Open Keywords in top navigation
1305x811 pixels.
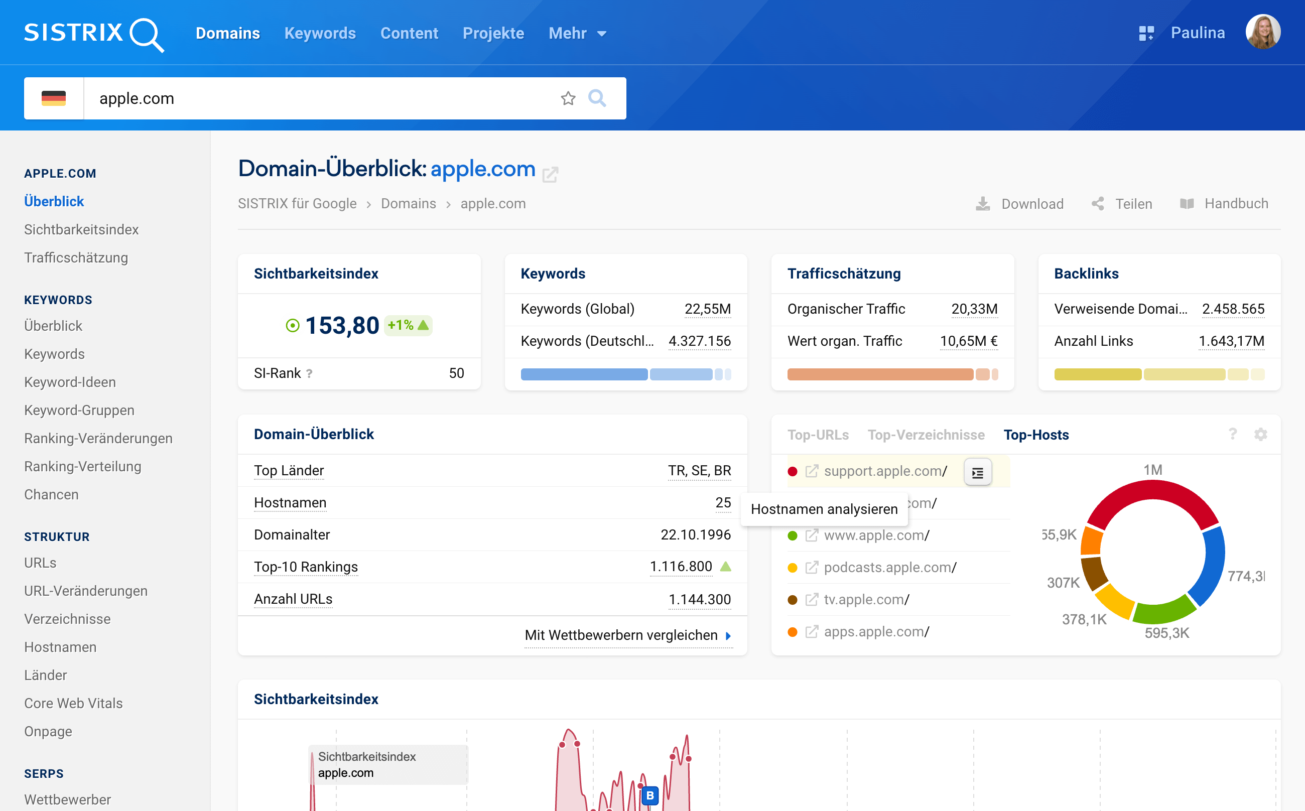[320, 33]
